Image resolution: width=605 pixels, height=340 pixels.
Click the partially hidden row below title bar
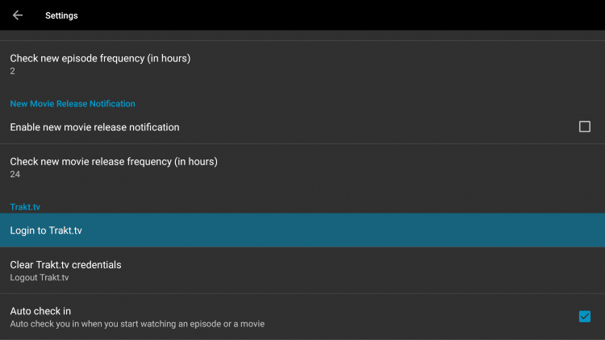point(302,35)
